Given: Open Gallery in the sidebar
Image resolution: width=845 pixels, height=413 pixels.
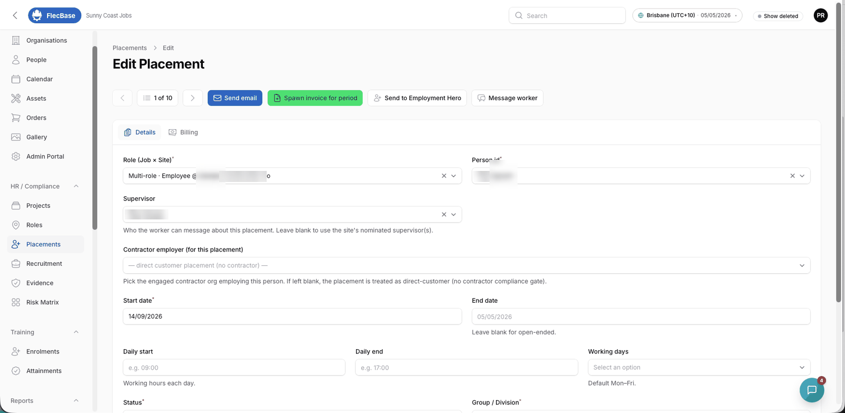Looking at the screenshot, I should (46, 137).
